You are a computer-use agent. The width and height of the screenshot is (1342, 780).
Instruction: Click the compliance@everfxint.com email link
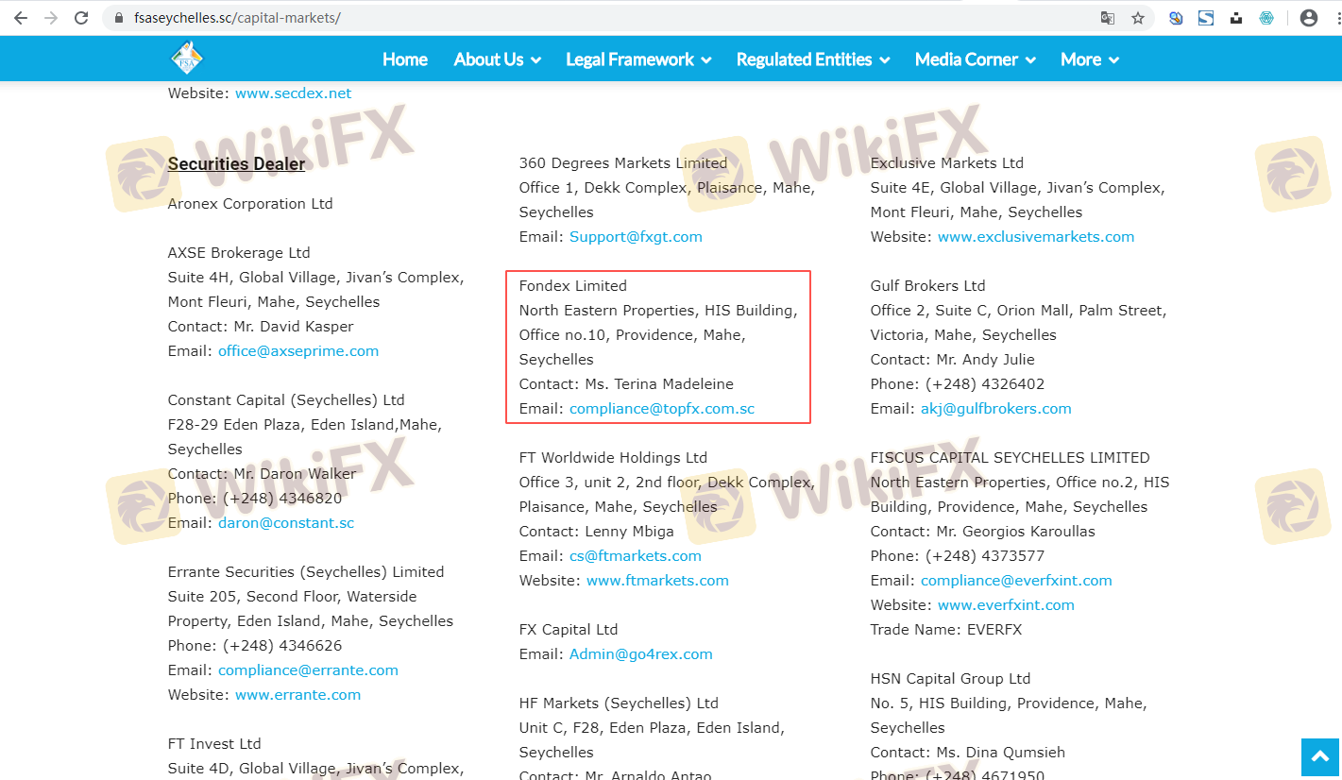(x=1016, y=581)
